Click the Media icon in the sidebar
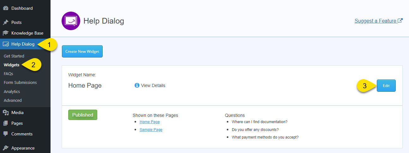The height and width of the screenshot is (153, 409). 6,112
